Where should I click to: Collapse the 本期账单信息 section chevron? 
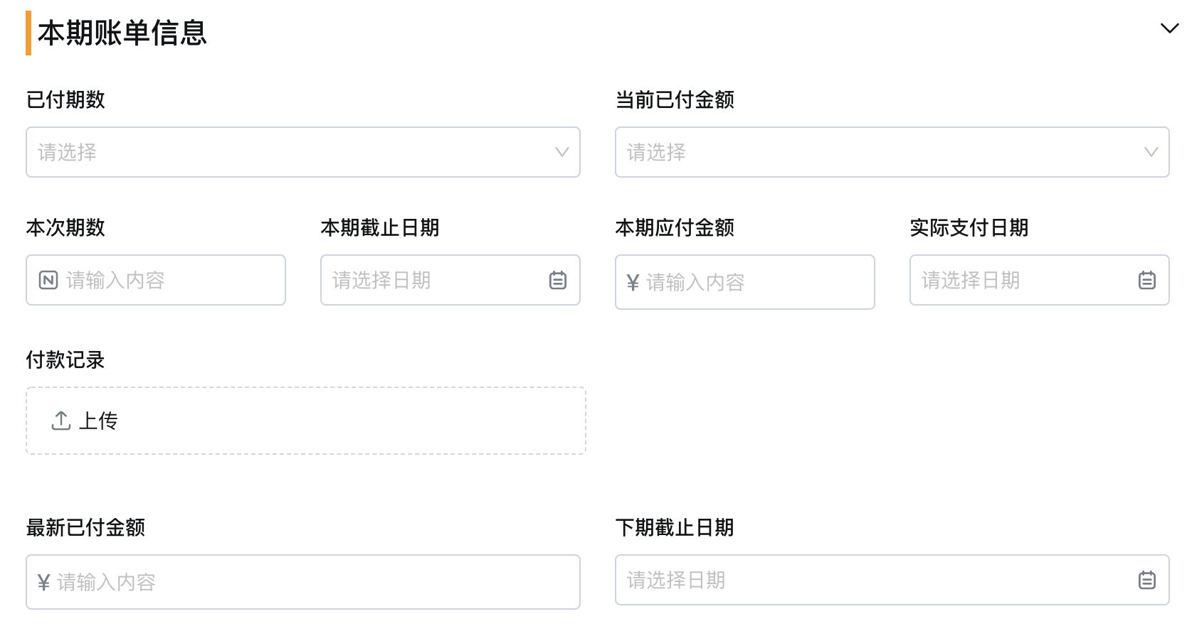pyautogui.click(x=1169, y=28)
